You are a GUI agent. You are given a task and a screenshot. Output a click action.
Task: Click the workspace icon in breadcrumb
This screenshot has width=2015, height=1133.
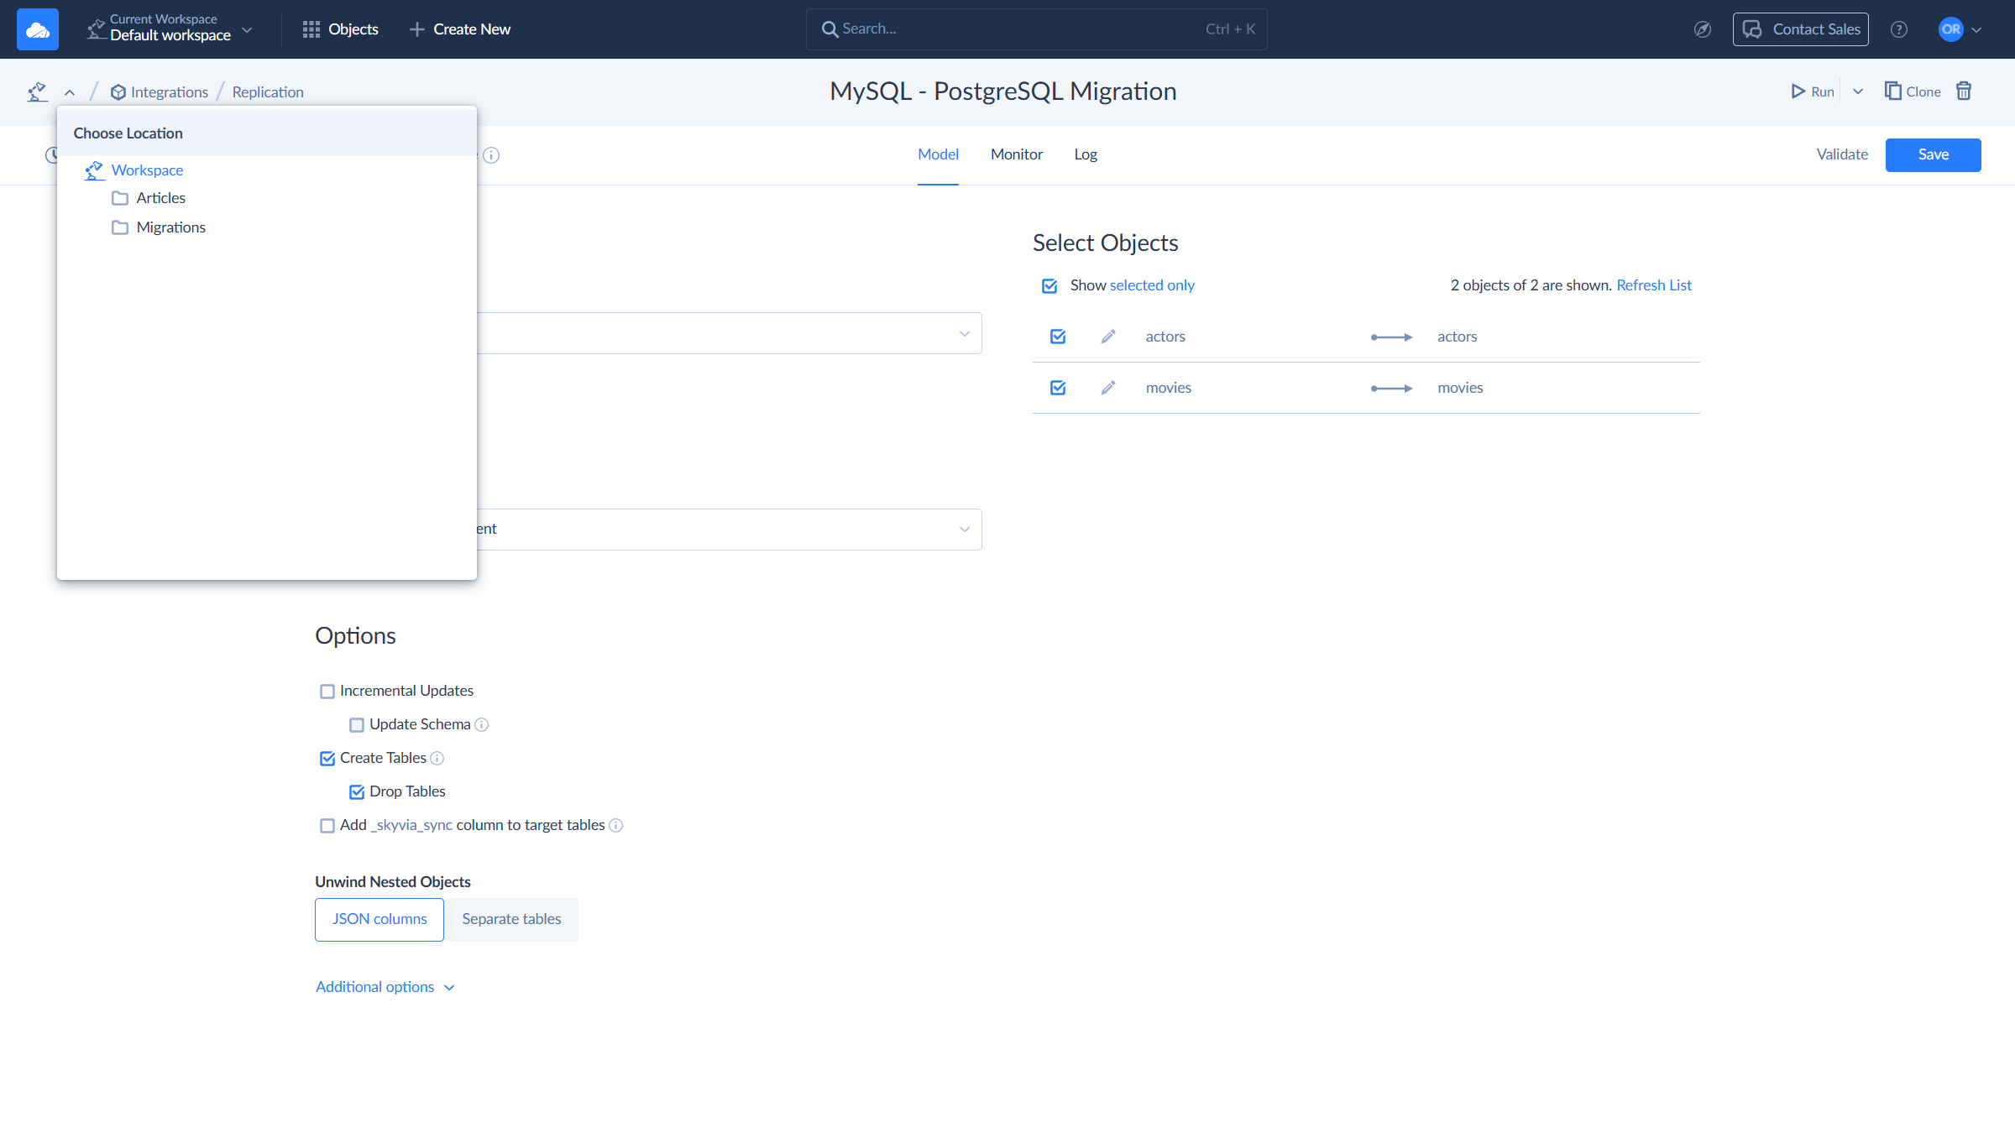click(x=38, y=91)
